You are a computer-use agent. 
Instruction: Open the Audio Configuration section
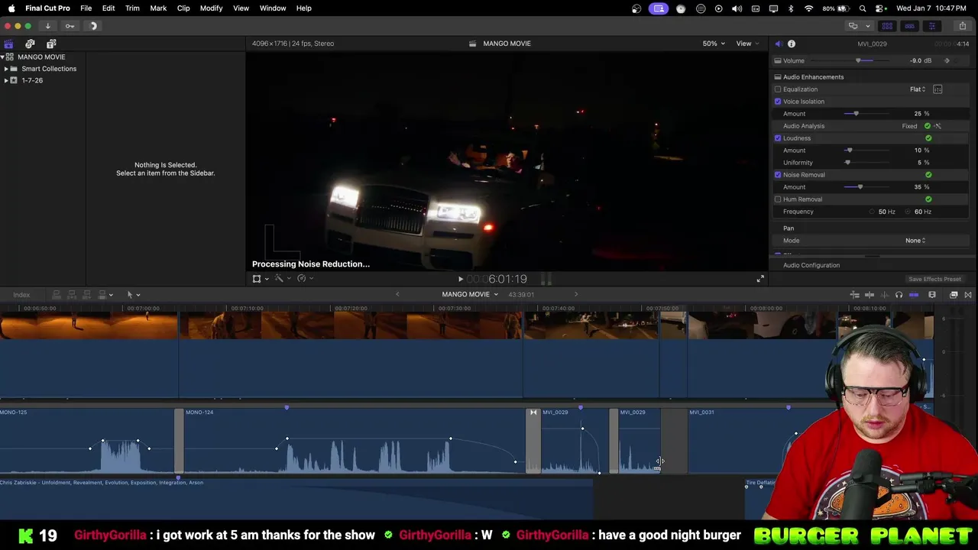(811, 265)
